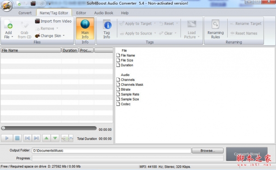Image resolution: width=276 pixels, height=170 pixels.
Task: Skip to previous track
Action: [x=28, y=138]
